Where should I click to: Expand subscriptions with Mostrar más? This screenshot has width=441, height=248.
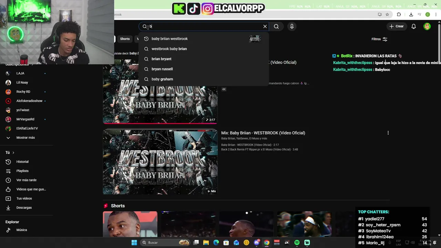(x=26, y=138)
